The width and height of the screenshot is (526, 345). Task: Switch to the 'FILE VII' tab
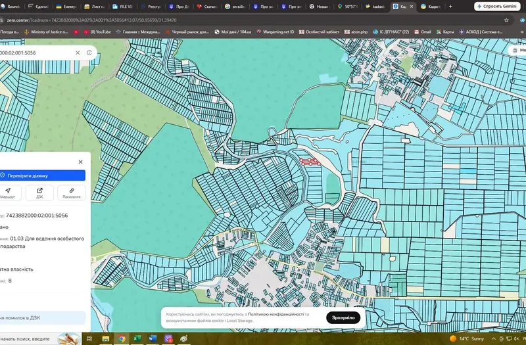(123, 7)
